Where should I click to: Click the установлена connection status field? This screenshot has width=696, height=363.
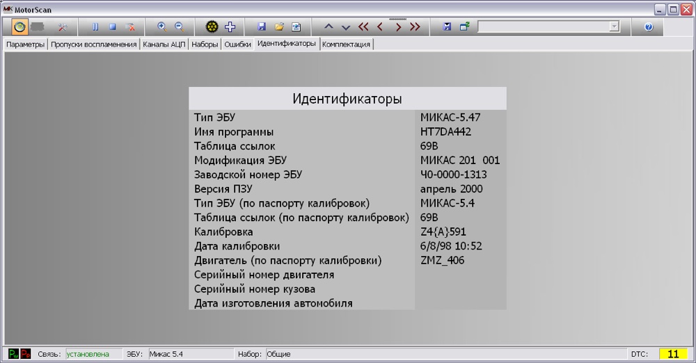point(93,354)
